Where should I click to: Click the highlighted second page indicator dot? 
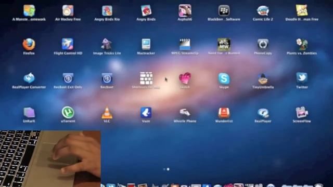(168, 169)
